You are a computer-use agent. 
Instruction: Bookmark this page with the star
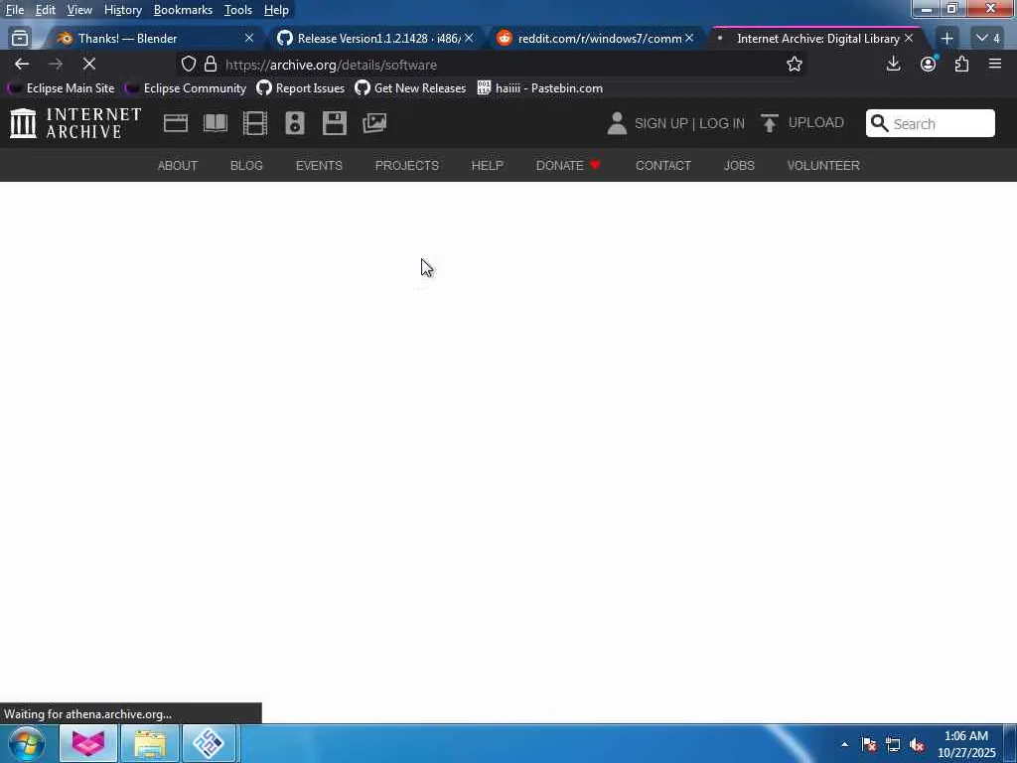click(x=795, y=64)
